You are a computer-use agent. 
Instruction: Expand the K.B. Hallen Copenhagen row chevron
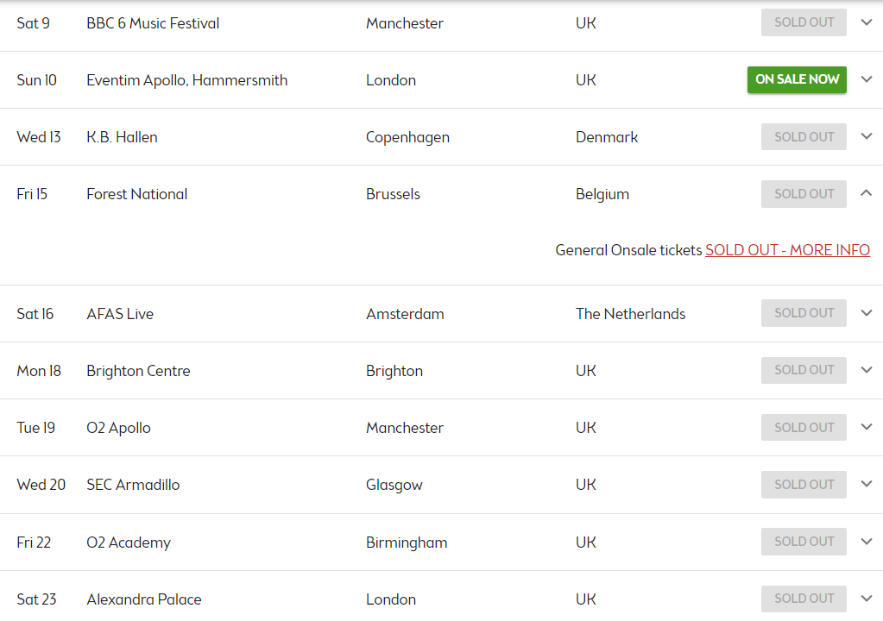pos(867,136)
